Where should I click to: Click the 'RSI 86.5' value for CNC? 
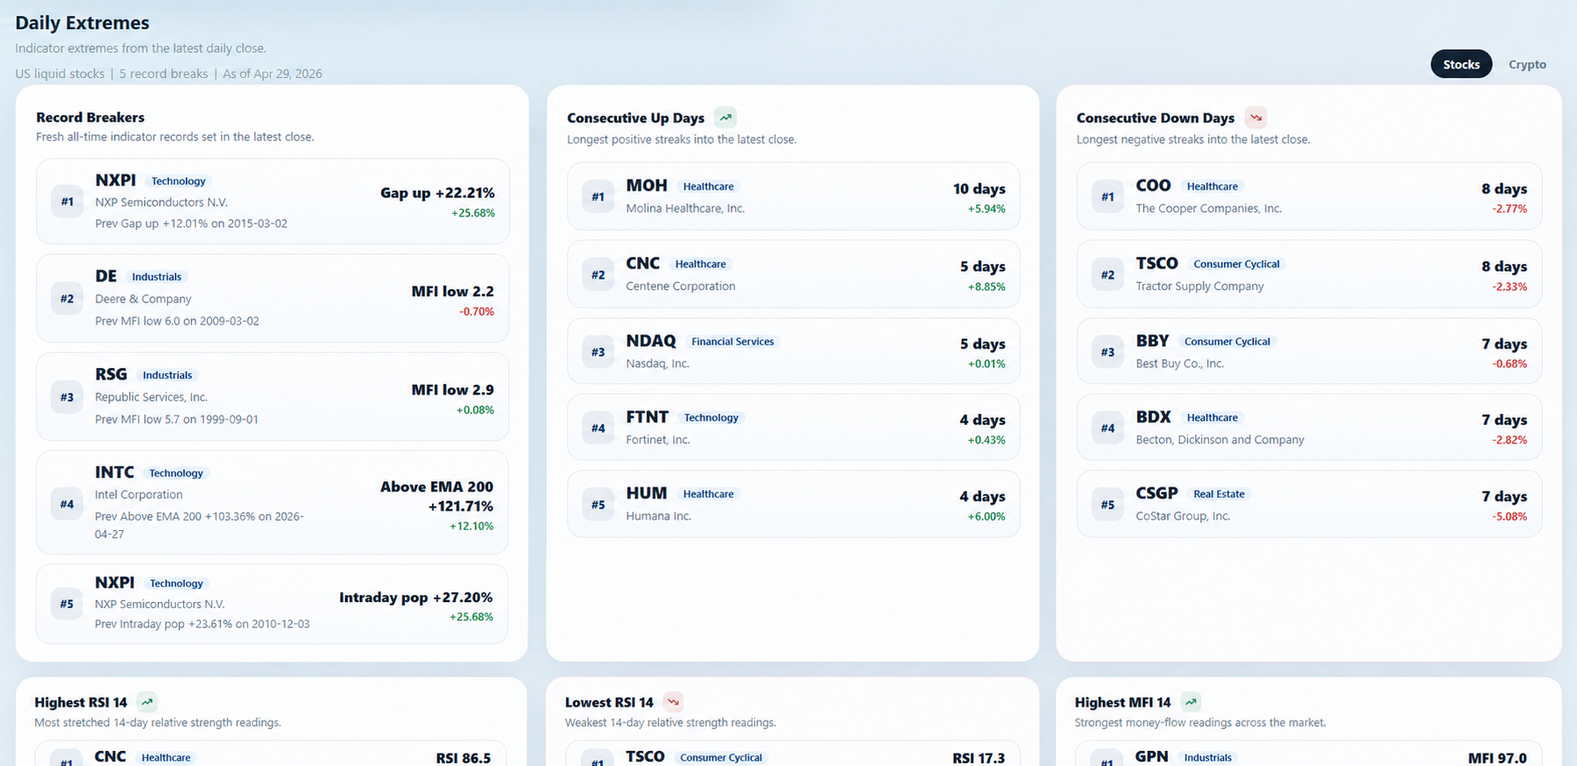[463, 758]
